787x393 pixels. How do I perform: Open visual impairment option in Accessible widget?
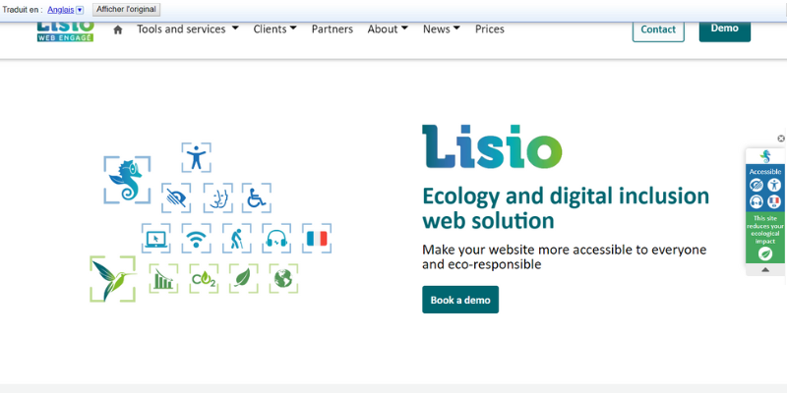757,185
